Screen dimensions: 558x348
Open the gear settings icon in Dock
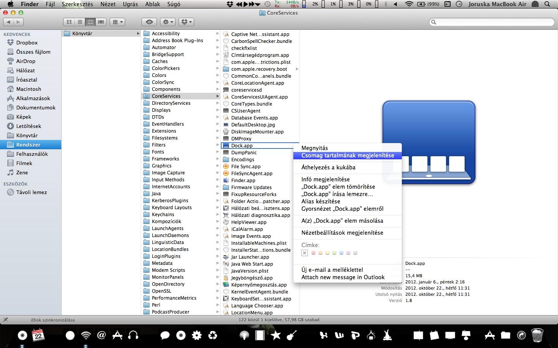pos(197,335)
